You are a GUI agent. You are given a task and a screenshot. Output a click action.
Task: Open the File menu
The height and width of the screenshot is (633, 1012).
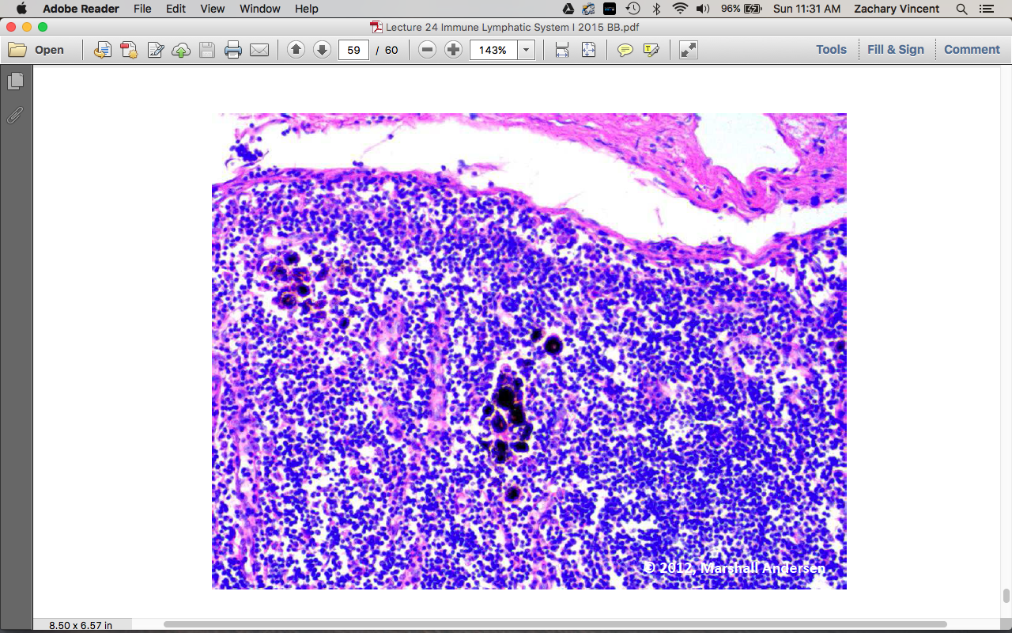click(142, 9)
